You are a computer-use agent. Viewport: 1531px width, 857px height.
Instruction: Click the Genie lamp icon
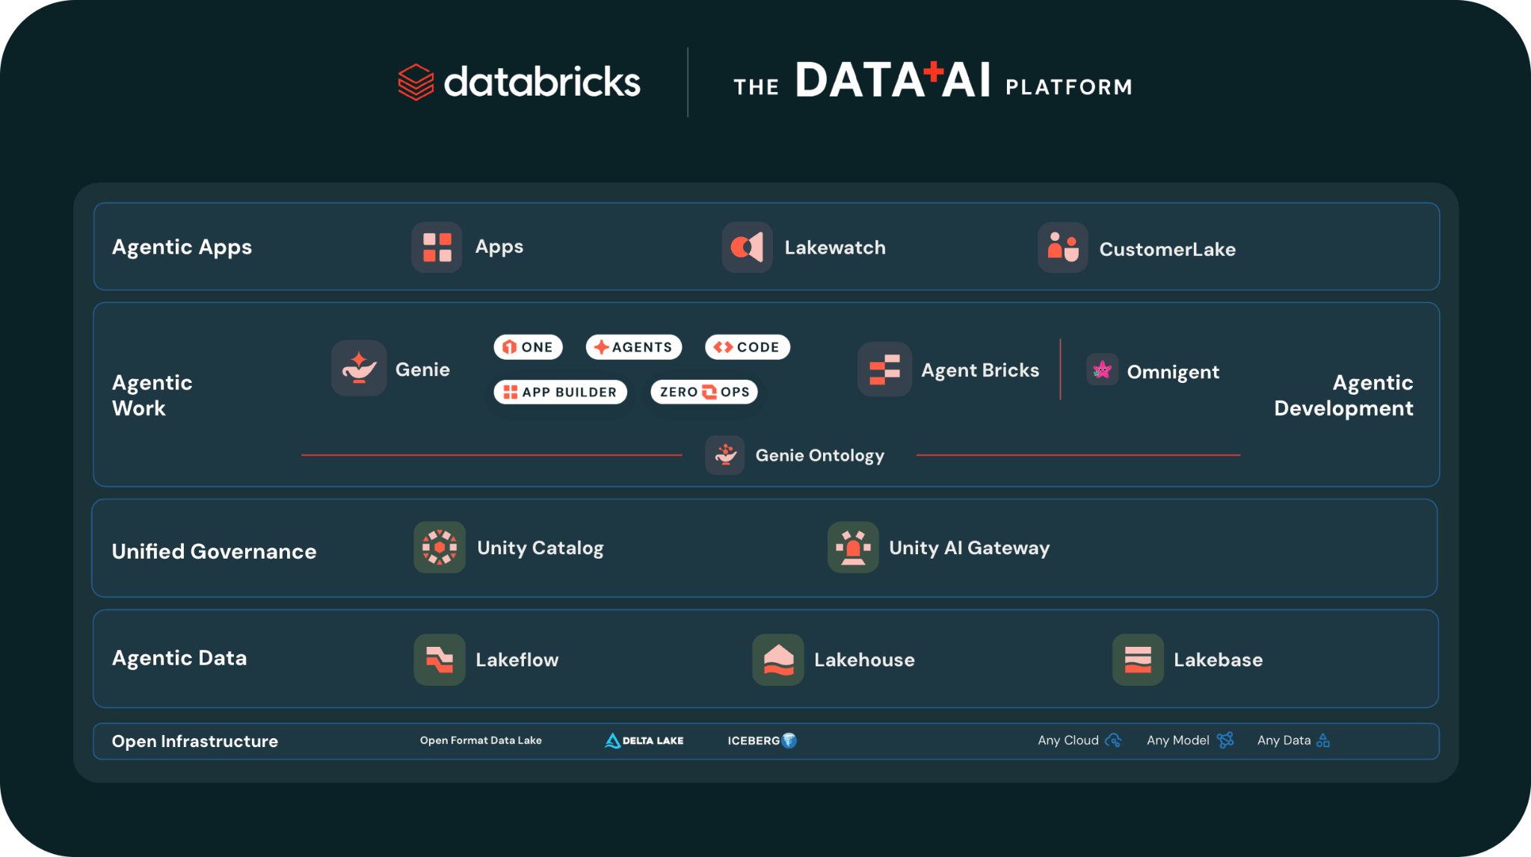tap(359, 368)
